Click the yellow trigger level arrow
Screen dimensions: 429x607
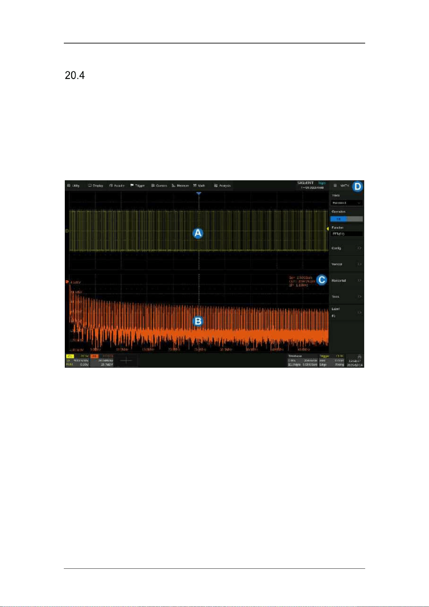coord(328,229)
